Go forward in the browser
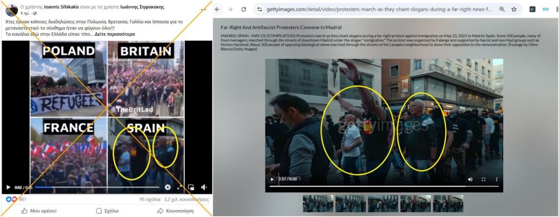The image size is (559, 217). [230, 9]
